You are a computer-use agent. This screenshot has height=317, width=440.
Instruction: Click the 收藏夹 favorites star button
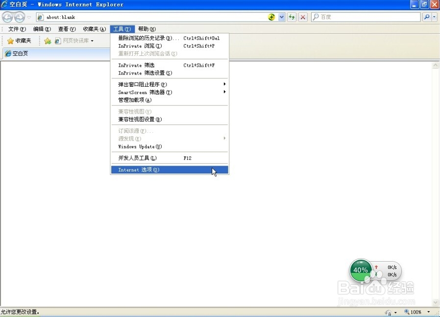coord(19,41)
